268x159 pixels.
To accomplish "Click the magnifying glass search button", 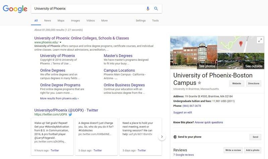I will click(156, 9).
